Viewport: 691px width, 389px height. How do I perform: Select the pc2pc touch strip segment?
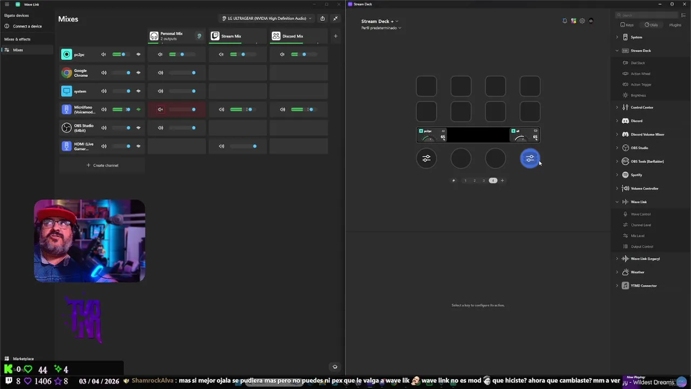pyautogui.click(x=432, y=135)
